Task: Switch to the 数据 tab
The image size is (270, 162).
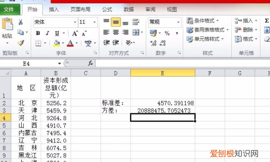Action: [129, 9]
